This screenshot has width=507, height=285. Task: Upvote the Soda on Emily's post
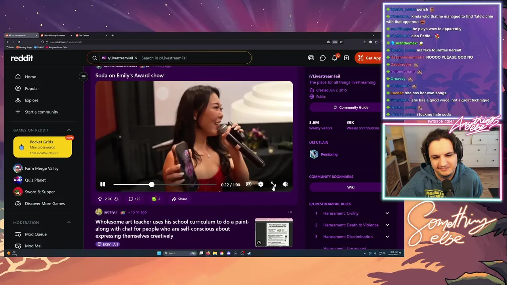coord(100,199)
